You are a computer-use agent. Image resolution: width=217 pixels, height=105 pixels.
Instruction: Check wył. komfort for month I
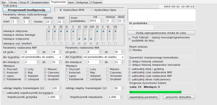pos(49,44)
